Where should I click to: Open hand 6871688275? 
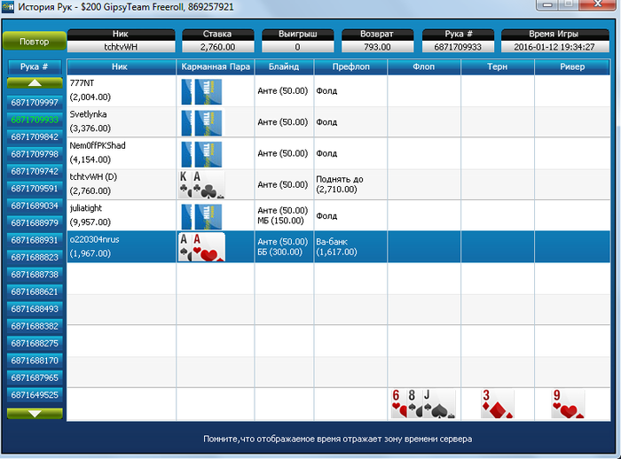point(35,344)
